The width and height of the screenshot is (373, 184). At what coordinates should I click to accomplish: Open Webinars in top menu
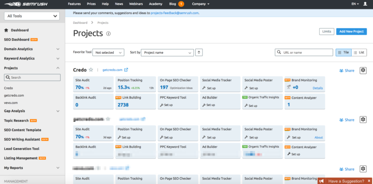[136, 4]
